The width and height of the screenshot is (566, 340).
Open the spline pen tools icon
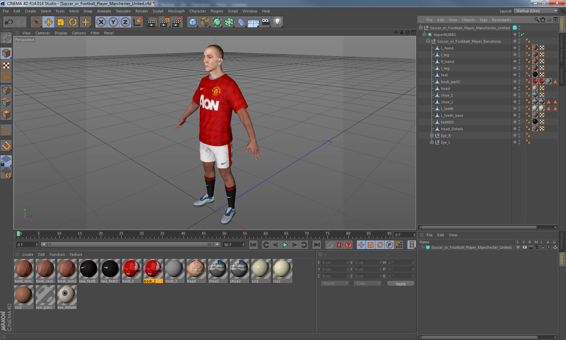pos(205,22)
